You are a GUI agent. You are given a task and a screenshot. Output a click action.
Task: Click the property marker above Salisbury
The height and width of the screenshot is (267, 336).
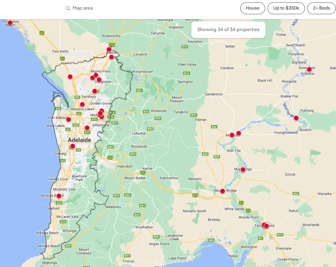(95, 91)
